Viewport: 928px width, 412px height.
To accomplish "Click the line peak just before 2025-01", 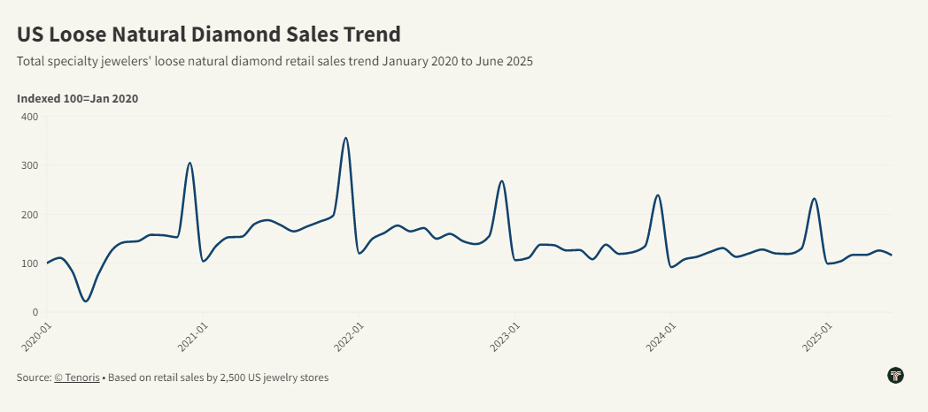I will point(814,198).
